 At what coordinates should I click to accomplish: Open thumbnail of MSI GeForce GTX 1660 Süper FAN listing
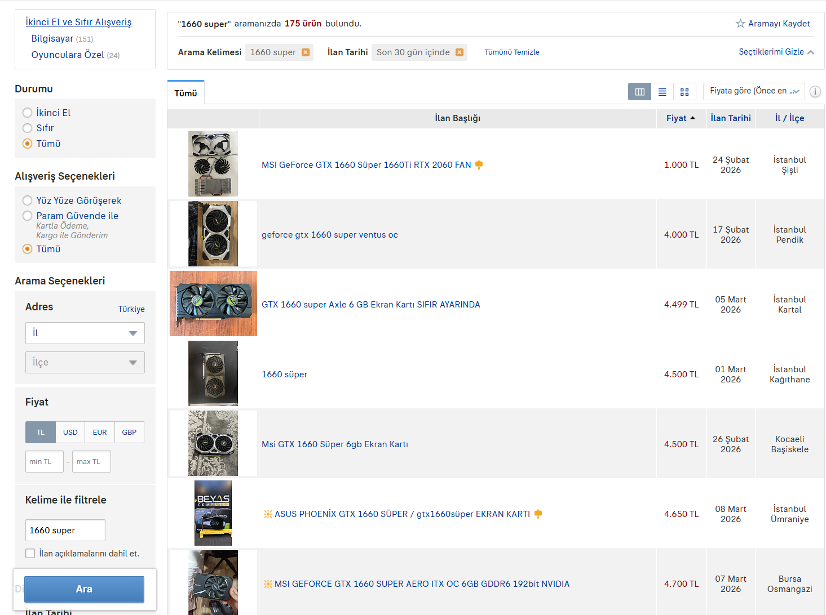(x=213, y=164)
